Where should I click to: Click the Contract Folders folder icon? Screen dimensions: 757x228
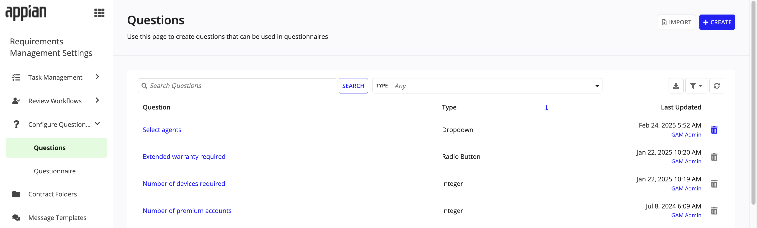click(x=16, y=194)
